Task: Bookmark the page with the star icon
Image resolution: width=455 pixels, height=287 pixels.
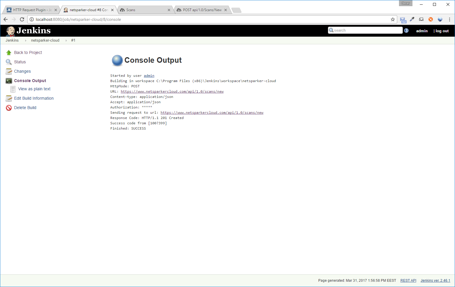Action: click(x=393, y=19)
